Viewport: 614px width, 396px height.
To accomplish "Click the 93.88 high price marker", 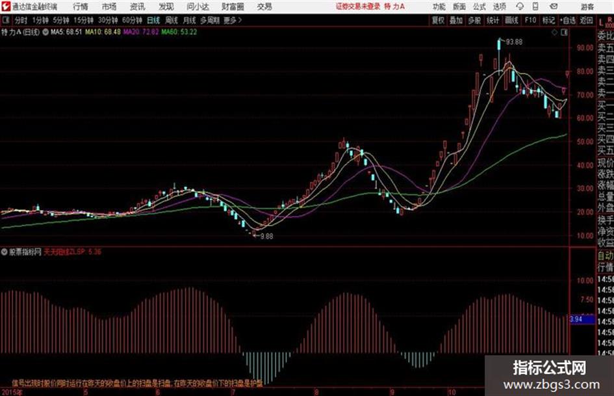I will (514, 42).
